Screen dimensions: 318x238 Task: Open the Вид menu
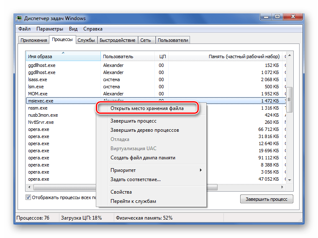click(73, 29)
